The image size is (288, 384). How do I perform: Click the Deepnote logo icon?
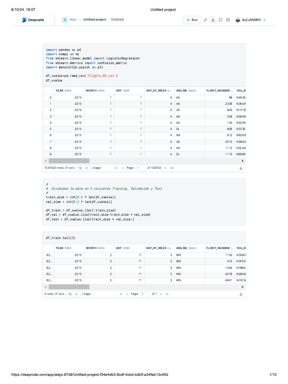point(24,20)
